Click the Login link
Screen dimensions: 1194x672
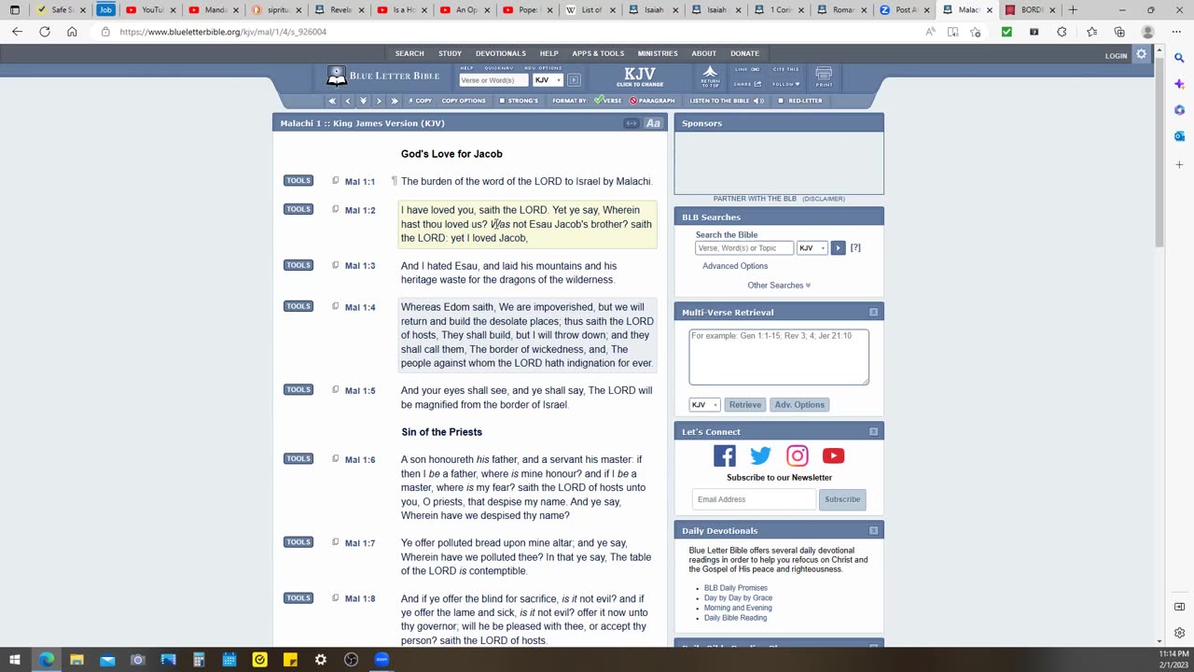click(x=1116, y=56)
